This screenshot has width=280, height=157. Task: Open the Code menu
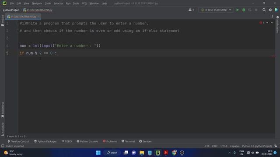[48, 3]
